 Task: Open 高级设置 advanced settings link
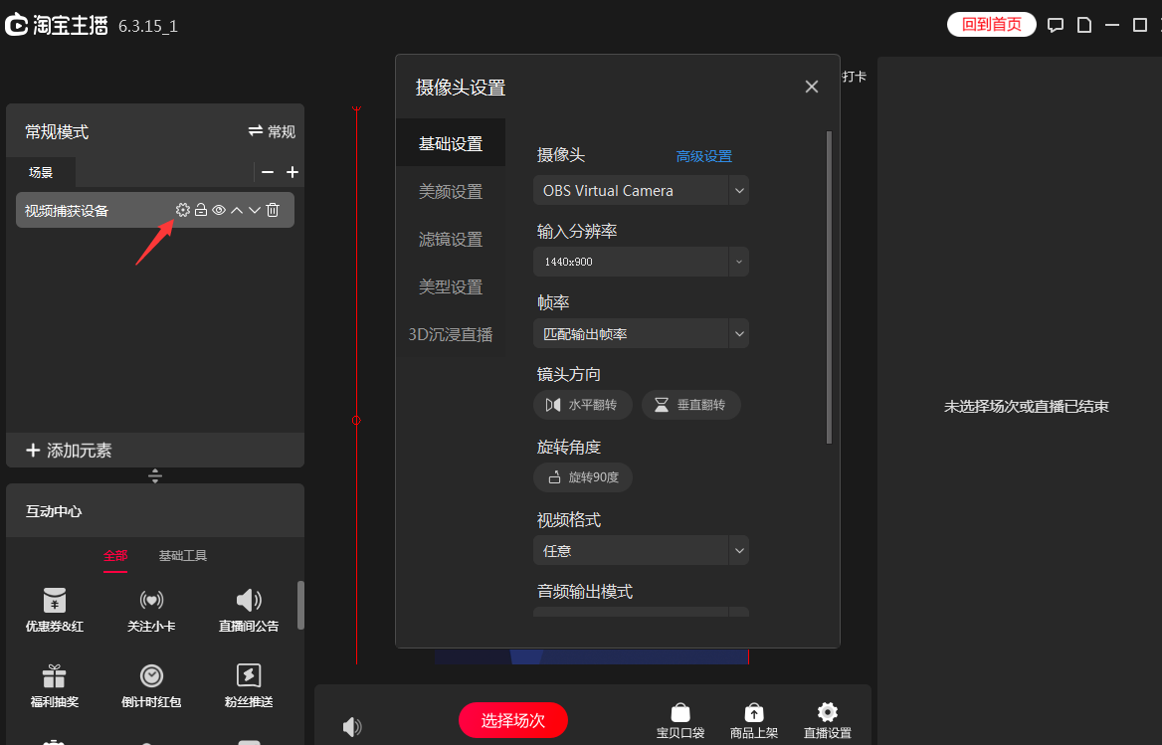coord(703,156)
